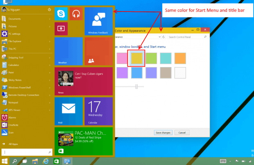254x165 pixels.
Task: Click the taskbar search magnifier
Action: point(15,161)
